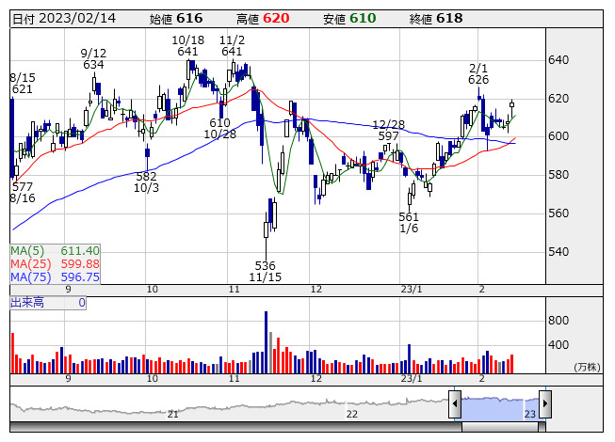Click the 12/28 597 label

(x=388, y=131)
